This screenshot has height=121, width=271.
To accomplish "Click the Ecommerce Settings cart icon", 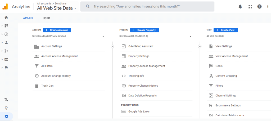I will (x=210, y=105).
